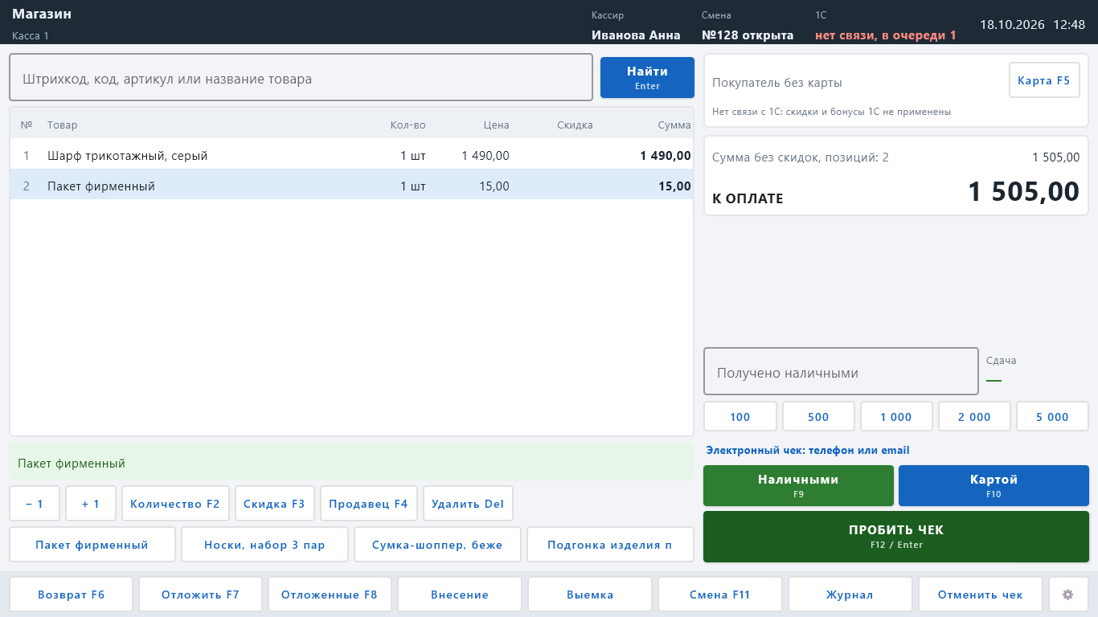Select the 100 cash denomination button
1098x617 pixels.
(740, 417)
